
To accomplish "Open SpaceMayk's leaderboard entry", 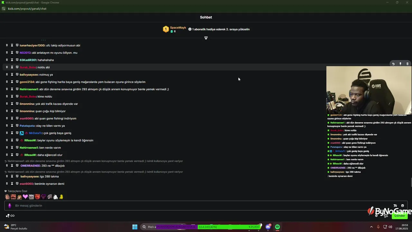I will click(174, 29).
